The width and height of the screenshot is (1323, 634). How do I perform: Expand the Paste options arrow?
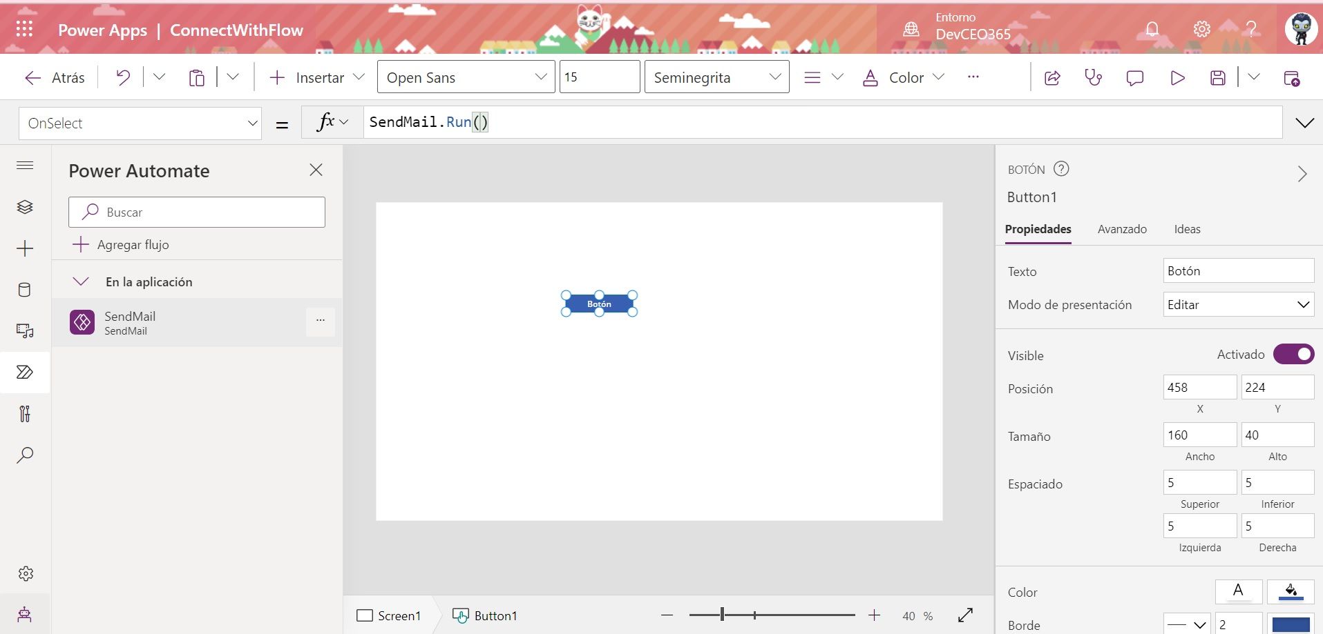point(233,77)
